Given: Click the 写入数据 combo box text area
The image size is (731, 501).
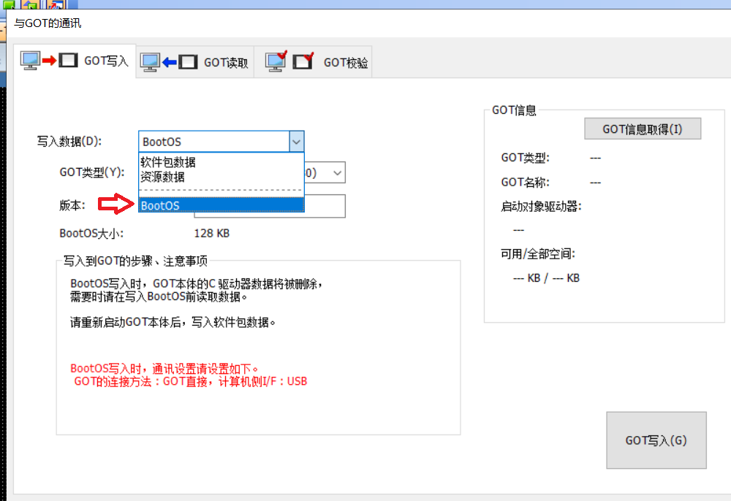Looking at the screenshot, I should click(x=212, y=142).
